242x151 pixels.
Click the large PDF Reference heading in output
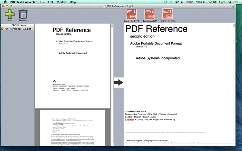156,29
